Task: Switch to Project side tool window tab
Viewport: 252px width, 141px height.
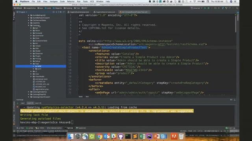Action: [x=14, y=16]
